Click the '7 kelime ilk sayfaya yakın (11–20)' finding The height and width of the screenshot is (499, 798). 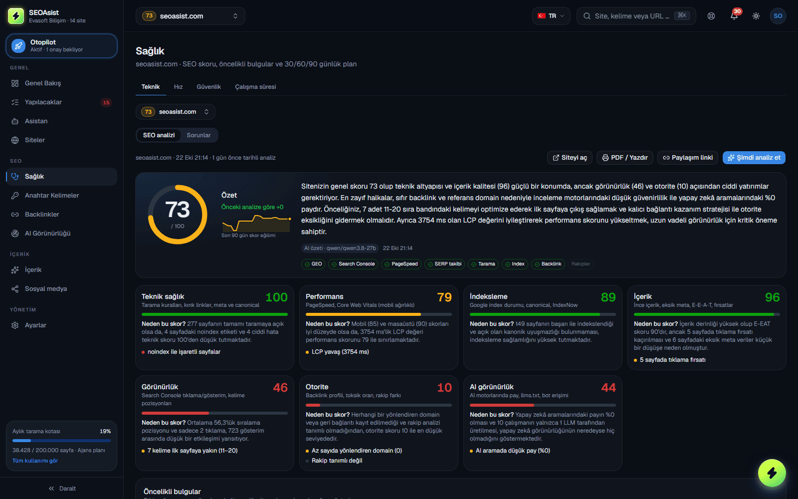click(x=193, y=451)
